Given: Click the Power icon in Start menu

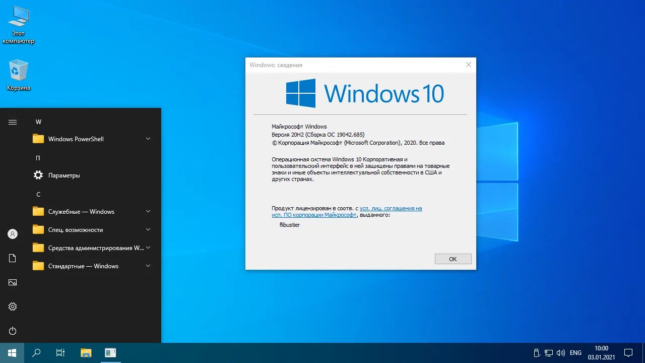Looking at the screenshot, I should click(x=13, y=331).
